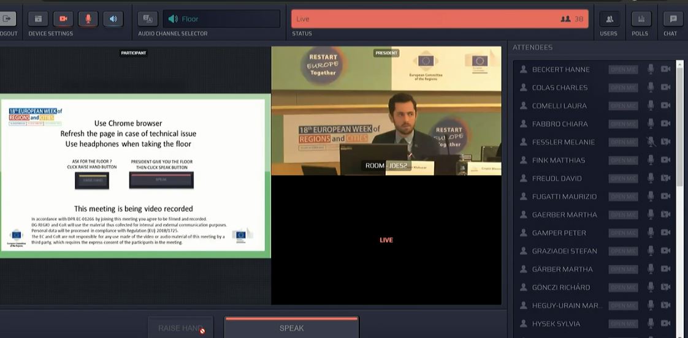Click microphone icon for Gaerber Martha

651,214
